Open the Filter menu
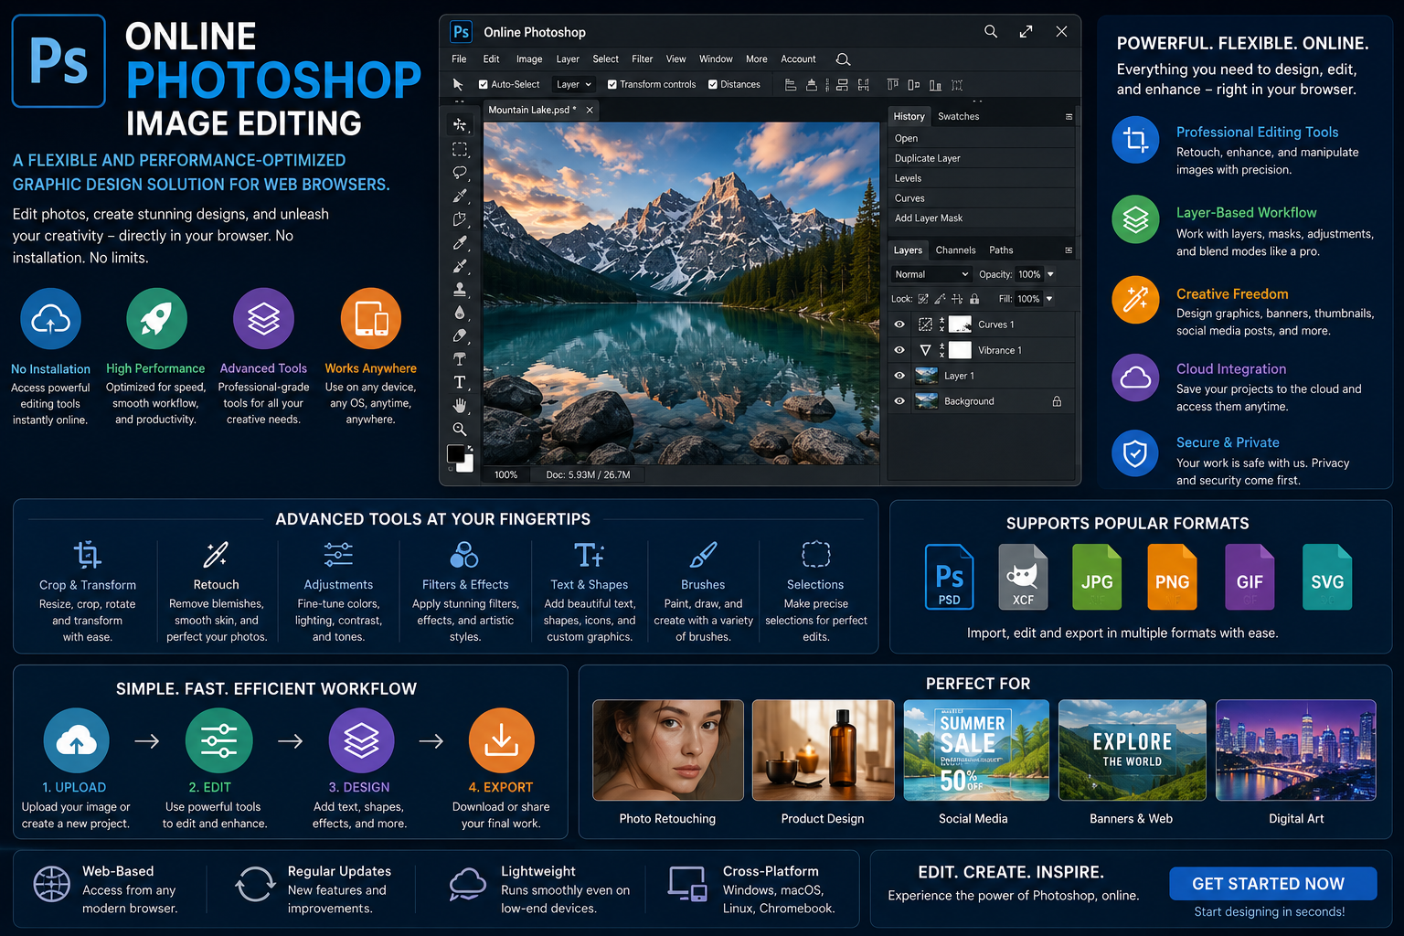 [x=643, y=59]
